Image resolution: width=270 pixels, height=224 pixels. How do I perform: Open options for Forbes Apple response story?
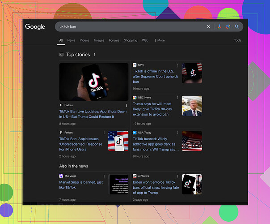point(104,133)
